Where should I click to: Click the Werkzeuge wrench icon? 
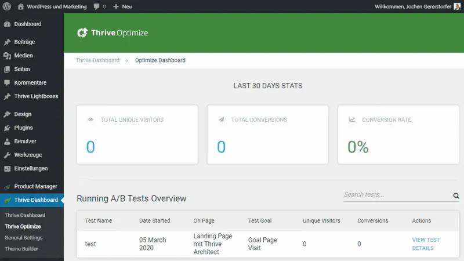coord(7,155)
